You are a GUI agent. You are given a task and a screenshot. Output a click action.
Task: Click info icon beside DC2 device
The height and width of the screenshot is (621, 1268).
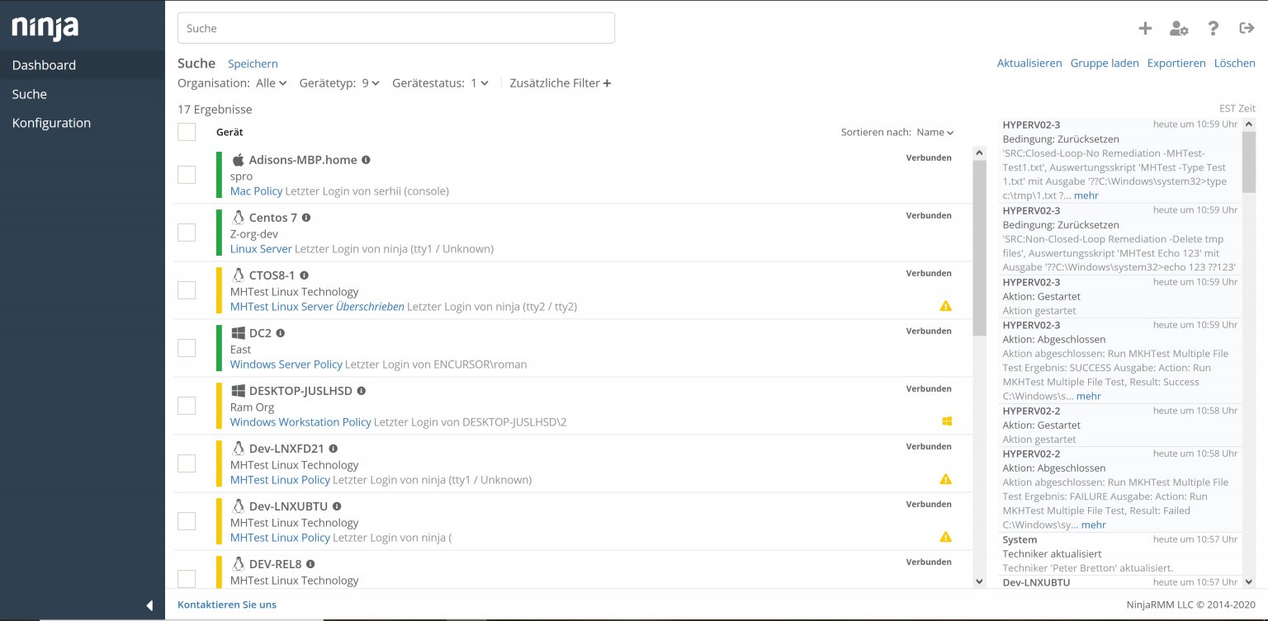pyautogui.click(x=281, y=333)
